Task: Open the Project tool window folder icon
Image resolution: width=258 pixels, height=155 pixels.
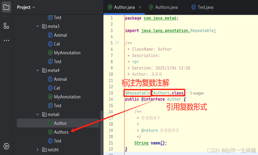Action: tap(6, 7)
